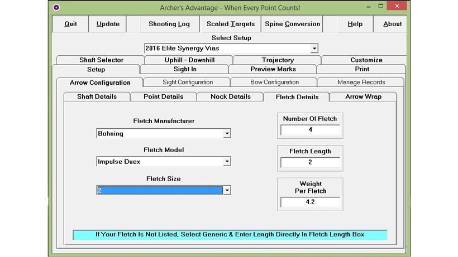Click the Number Of Fletch input box
Viewport: 458px width, 257px height.
[310, 130]
